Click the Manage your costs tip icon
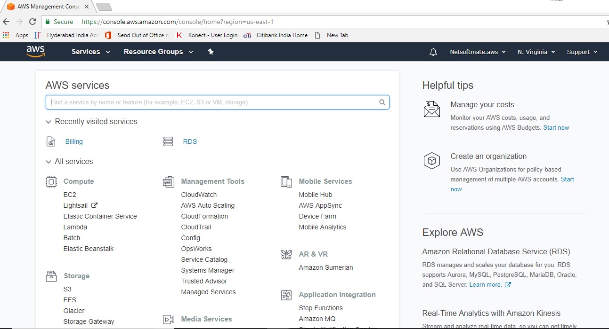Image resolution: width=609 pixels, height=329 pixels. coord(431,109)
